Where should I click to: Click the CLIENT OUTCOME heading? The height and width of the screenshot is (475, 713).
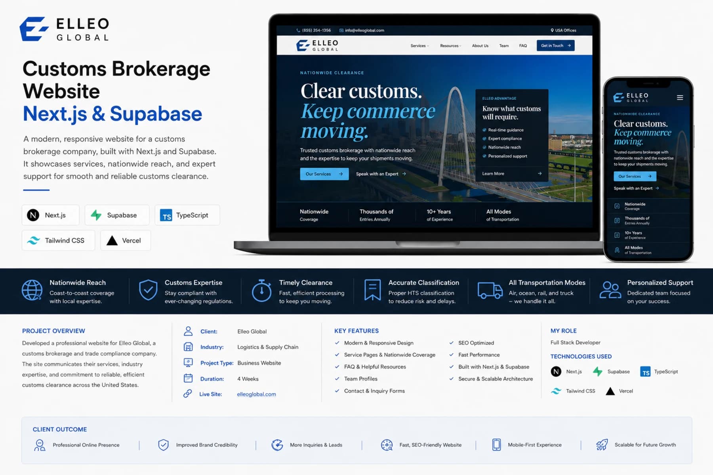coord(59,429)
